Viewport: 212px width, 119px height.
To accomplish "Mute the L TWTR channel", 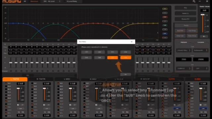I will pos(18,105).
